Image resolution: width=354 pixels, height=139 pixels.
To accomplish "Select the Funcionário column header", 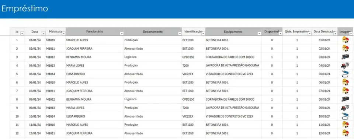I will click(95, 32).
